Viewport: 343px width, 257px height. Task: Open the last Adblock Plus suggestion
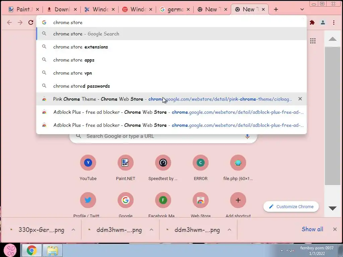(x=171, y=125)
